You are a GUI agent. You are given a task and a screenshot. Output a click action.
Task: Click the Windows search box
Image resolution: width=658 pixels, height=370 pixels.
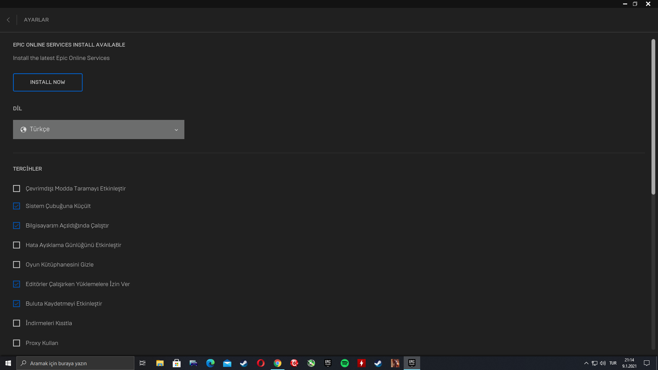pos(75,363)
